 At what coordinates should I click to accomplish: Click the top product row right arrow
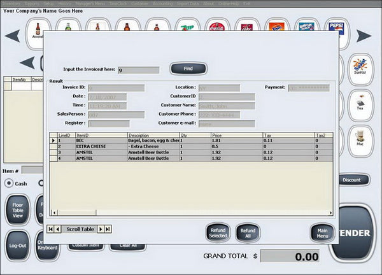click(364, 36)
